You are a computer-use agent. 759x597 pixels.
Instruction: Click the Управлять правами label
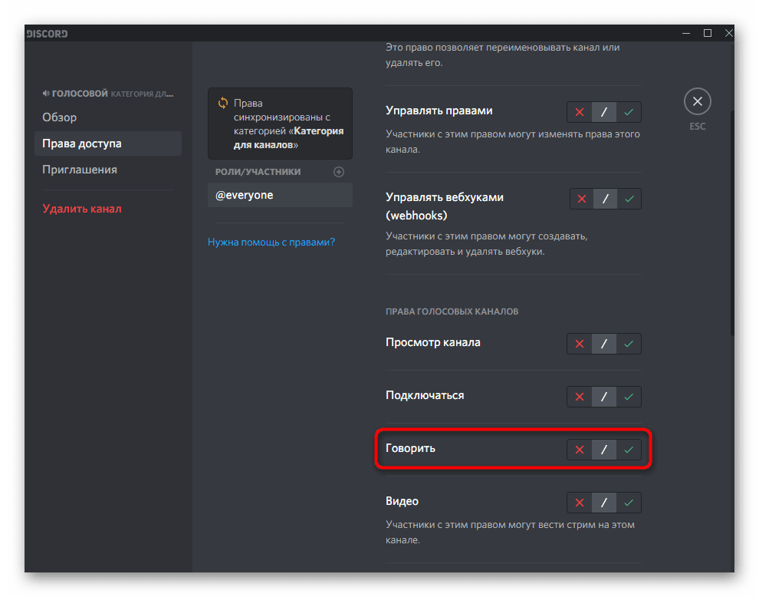coord(439,110)
